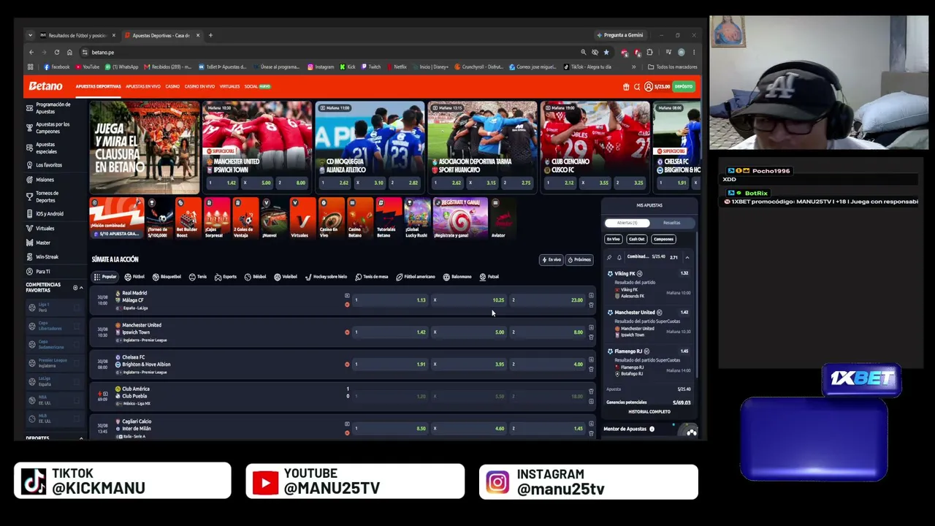Click the browser back arrow

coord(31,53)
